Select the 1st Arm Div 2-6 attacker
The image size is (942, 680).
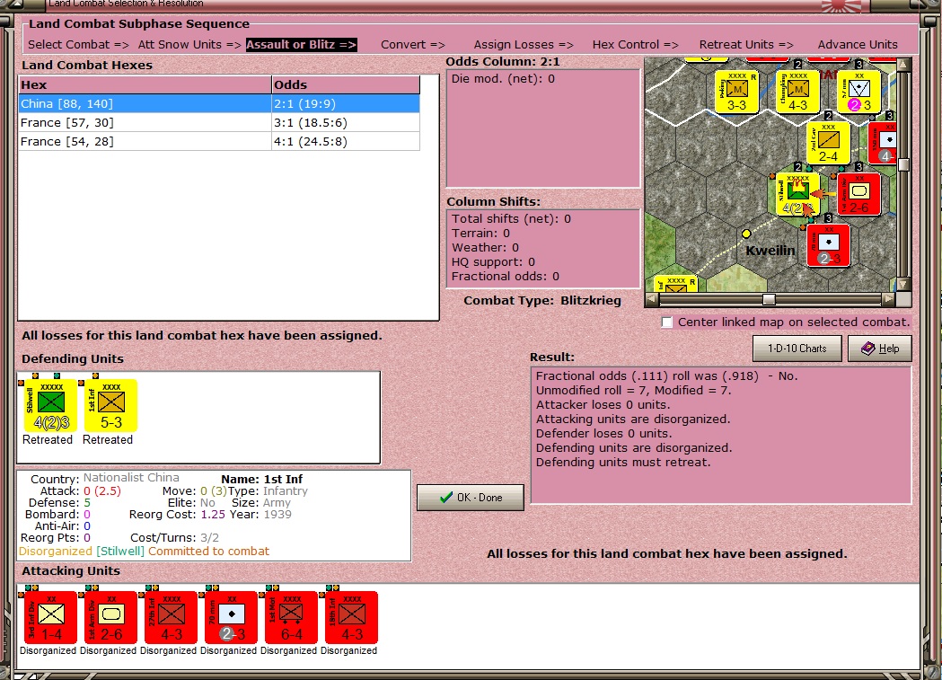click(110, 617)
